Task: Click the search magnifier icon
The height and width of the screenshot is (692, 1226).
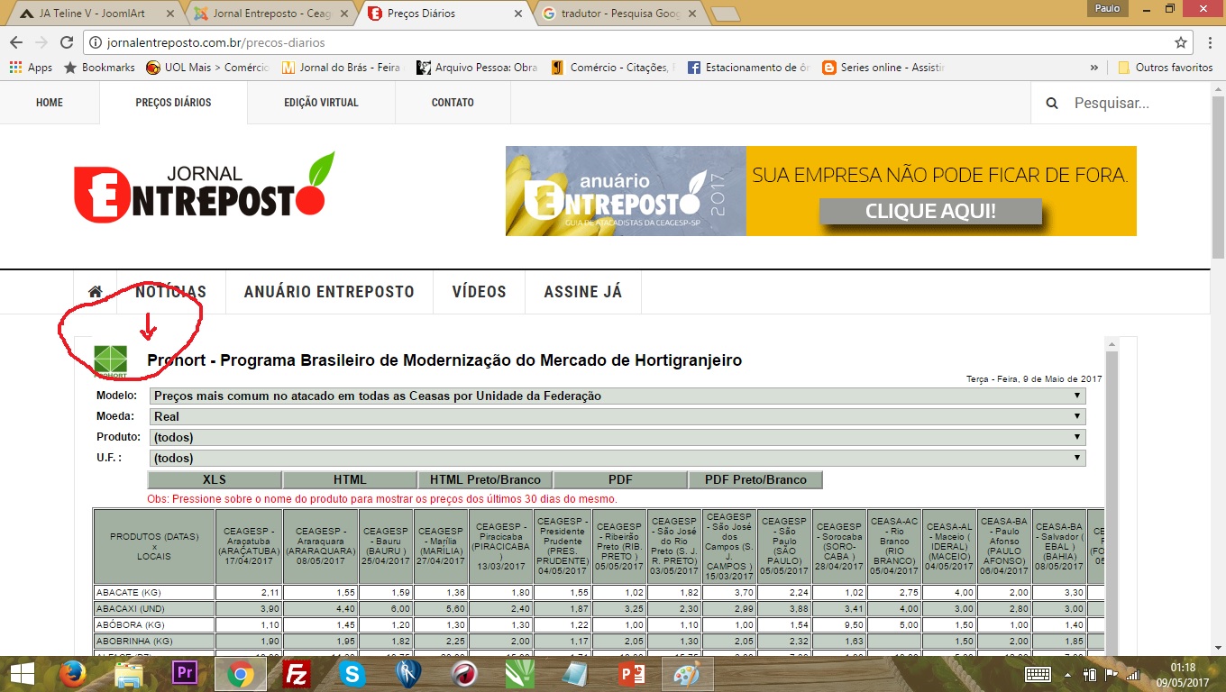Action: [1052, 104]
